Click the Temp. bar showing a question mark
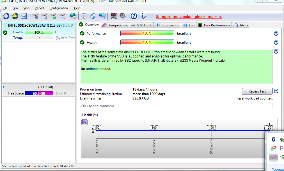Viewport: 284px width, 171px height. click(39, 38)
